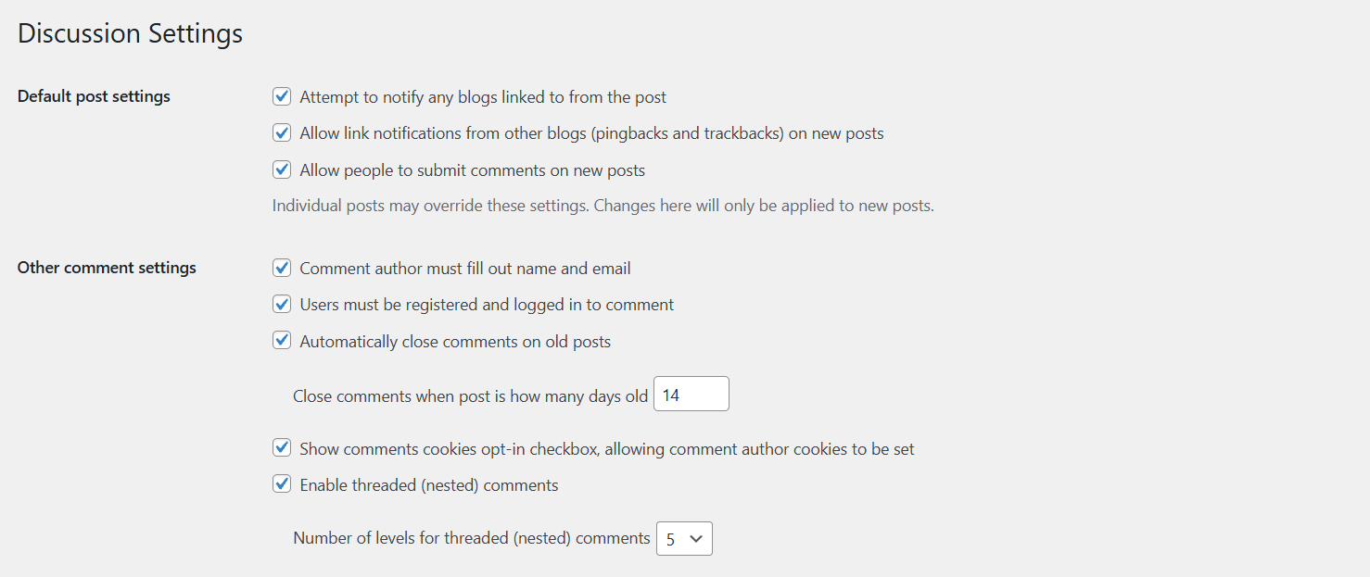This screenshot has width=1370, height=577.
Task: Uncheck 'Attempt to notify any blogs linked to'
Action: 282,95
